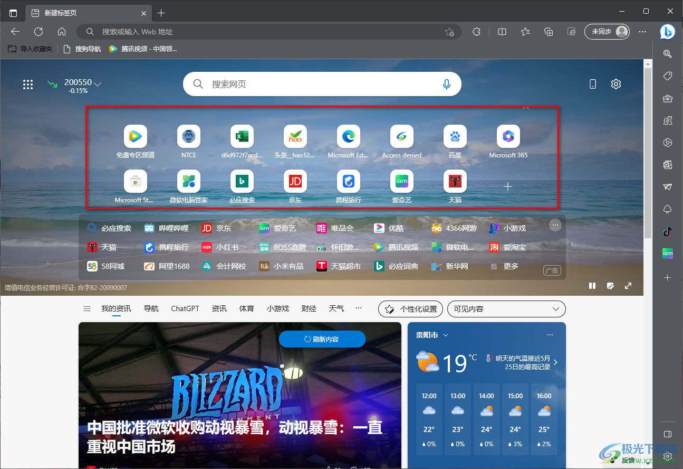Open TikTok in the sidebar

coord(667,231)
